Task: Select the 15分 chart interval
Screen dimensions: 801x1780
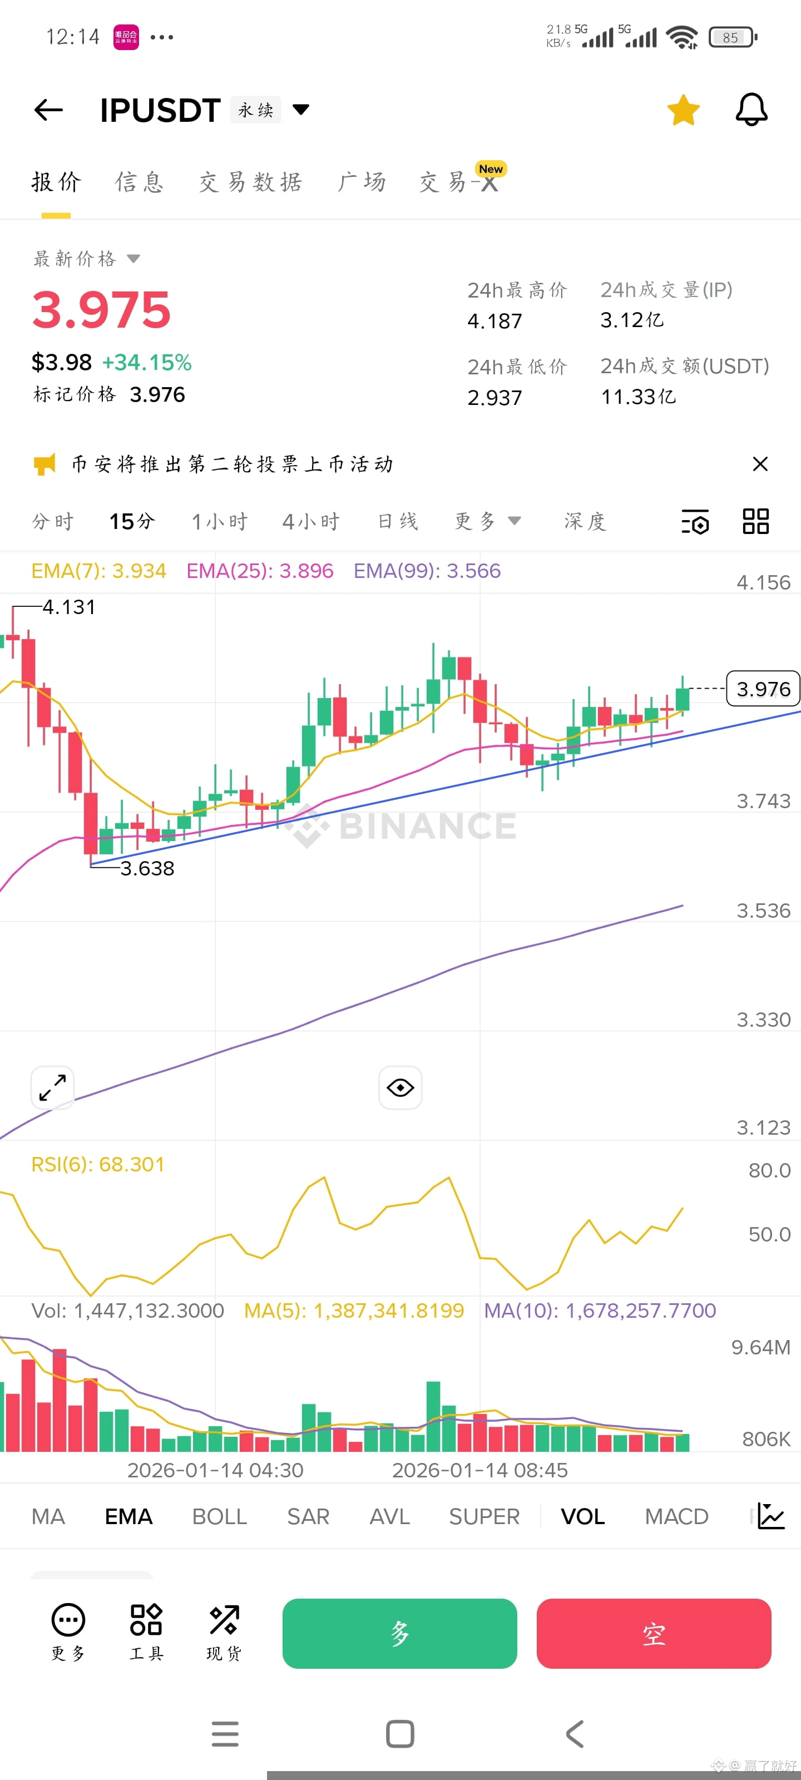Action: (132, 521)
